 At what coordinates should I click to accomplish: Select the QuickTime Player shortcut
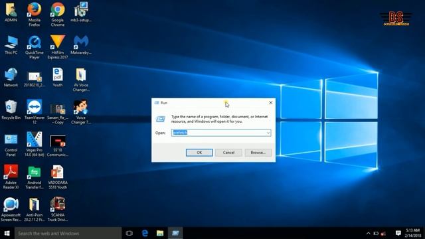(x=34, y=47)
